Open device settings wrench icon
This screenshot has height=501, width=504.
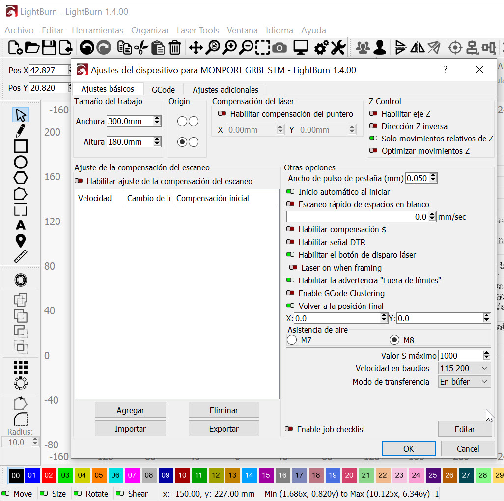pos(338,48)
